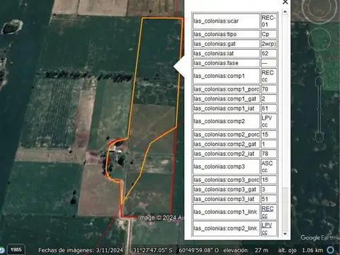Click the zoom slider handle

click(x=319, y=109)
